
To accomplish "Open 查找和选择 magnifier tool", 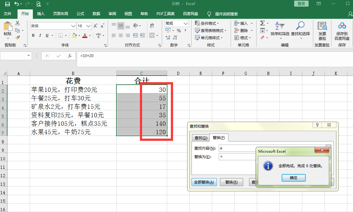I will click(x=300, y=30).
